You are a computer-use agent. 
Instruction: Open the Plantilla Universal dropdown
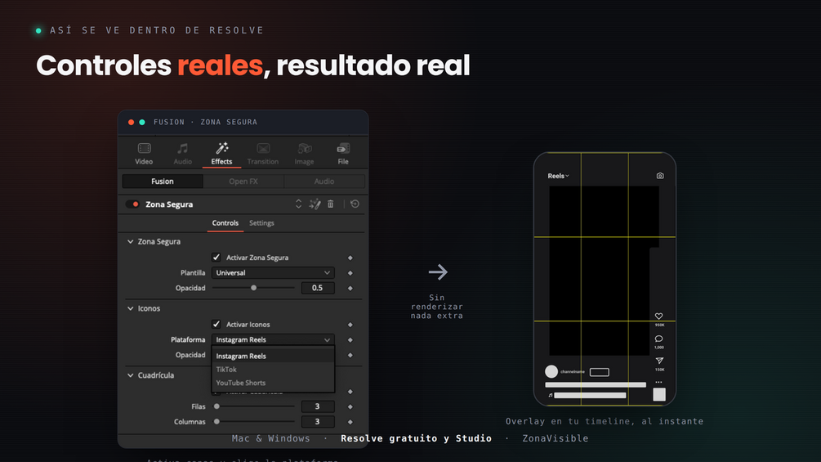click(273, 273)
